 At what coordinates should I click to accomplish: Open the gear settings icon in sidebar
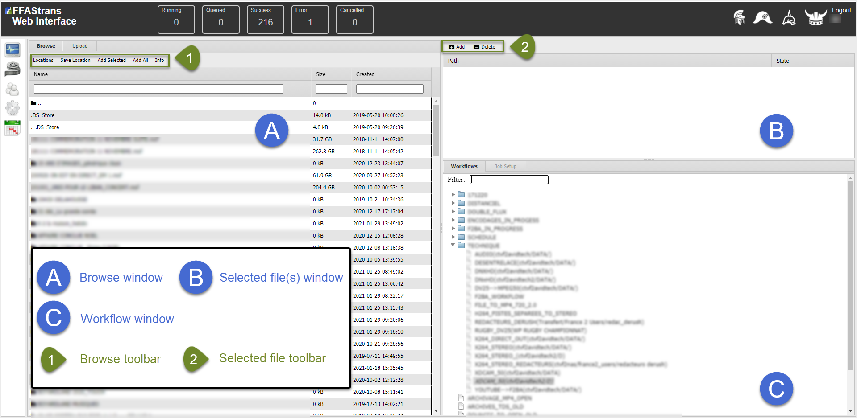point(12,108)
